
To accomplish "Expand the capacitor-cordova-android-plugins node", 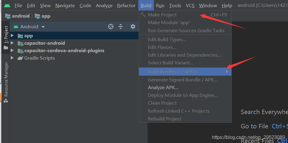I will click(12, 50).
